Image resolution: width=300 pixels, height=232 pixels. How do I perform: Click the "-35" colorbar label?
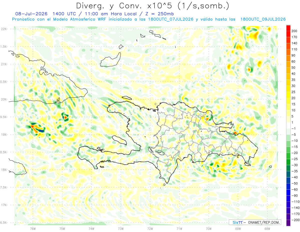295,171
